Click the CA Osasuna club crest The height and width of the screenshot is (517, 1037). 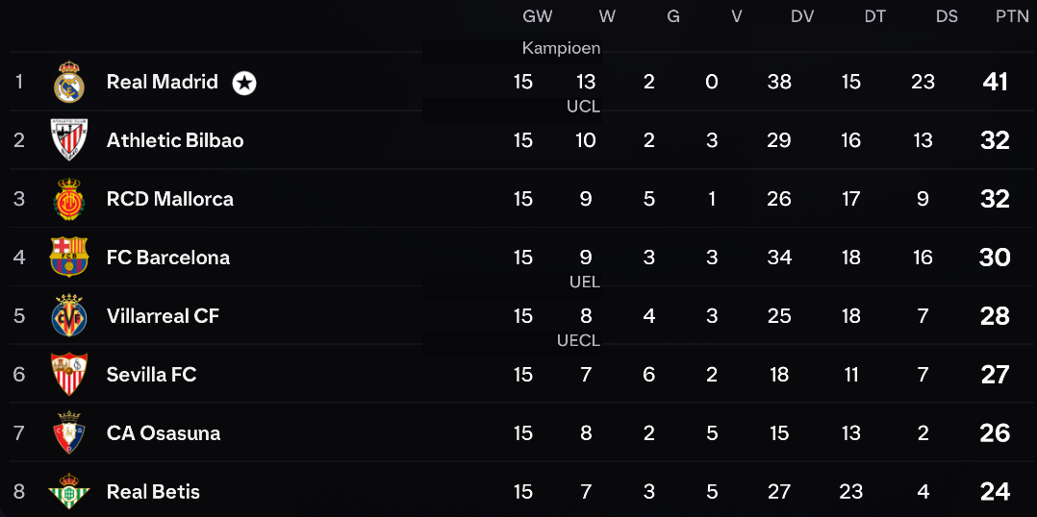pos(69,432)
